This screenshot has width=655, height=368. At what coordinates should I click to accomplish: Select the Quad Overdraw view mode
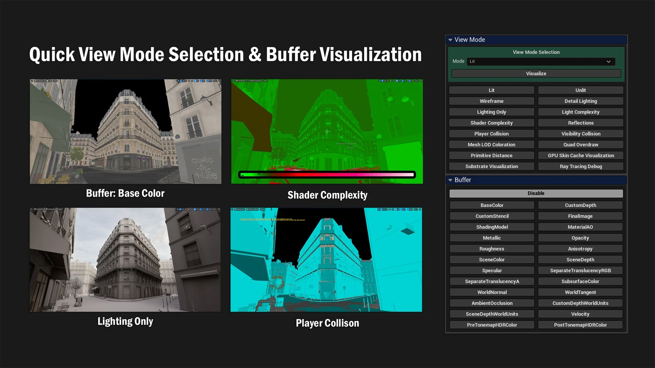pyautogui.click(x=581, y=145)
